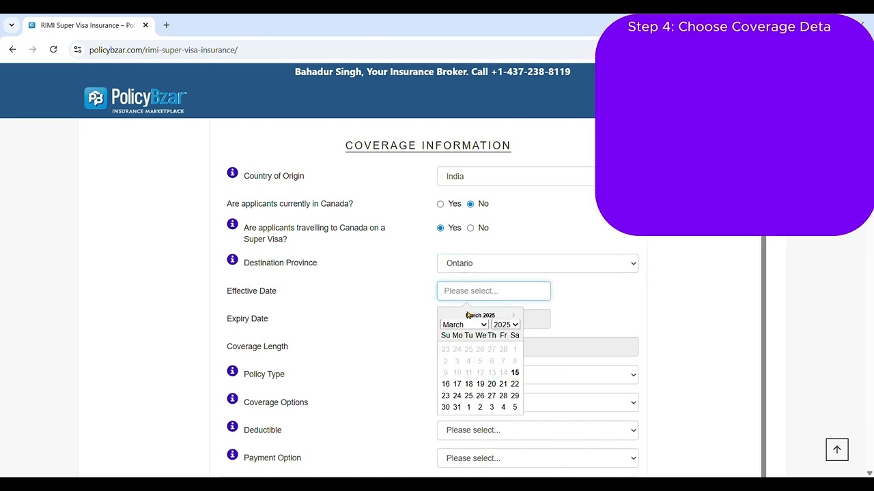Select Yes for applicants currently in Canada
Screen dimensions: 874x491
tap(440, 204)
